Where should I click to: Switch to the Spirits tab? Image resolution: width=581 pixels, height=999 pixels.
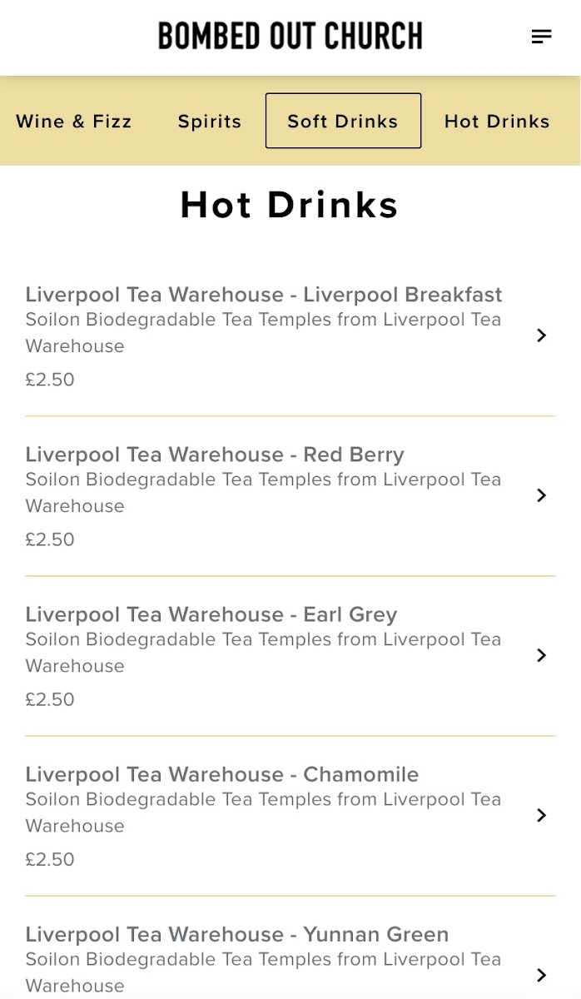[x=210, y=122]
